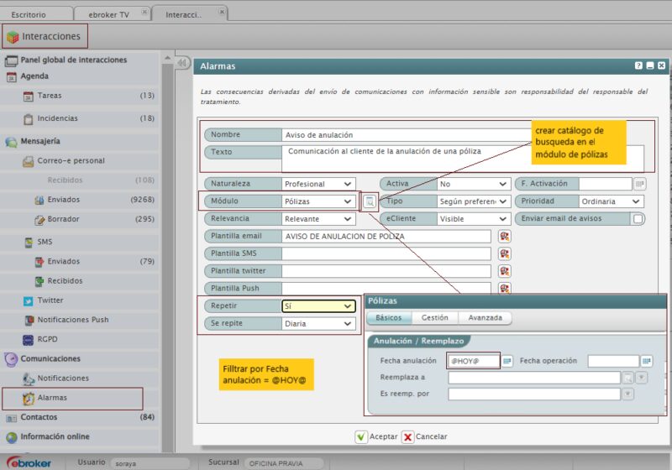Click the Borrador pencil icon
Screen dimensions: 672x470
[x=39, y=220]
